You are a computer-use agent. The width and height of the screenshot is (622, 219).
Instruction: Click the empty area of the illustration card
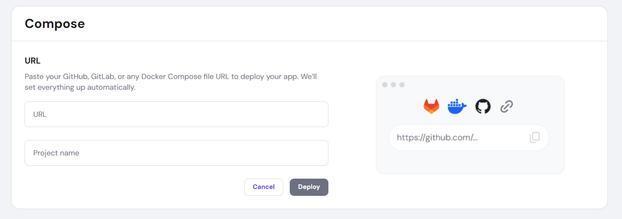(x=470, y=162)
